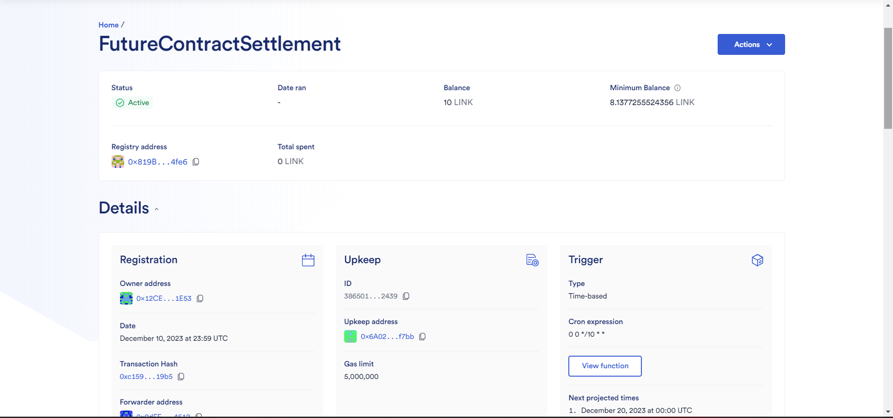893x418 pixels.
Task: Click the Registration calendar icon
Action: [x=308, y=260]
